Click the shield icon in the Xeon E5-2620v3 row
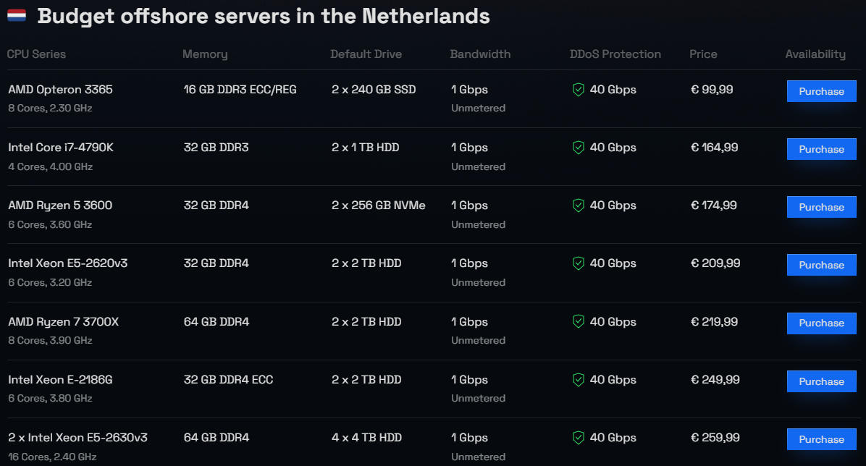Screen dimensions: 866x466 pos(578,263)
